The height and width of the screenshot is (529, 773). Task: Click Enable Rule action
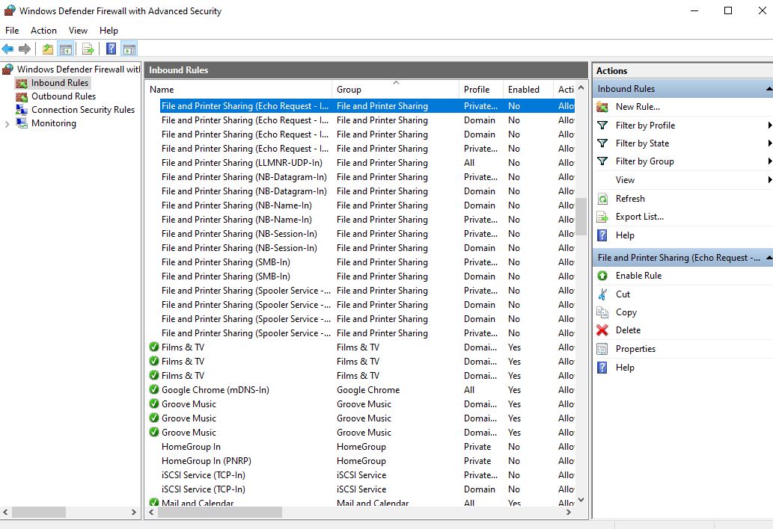[638, 276]
